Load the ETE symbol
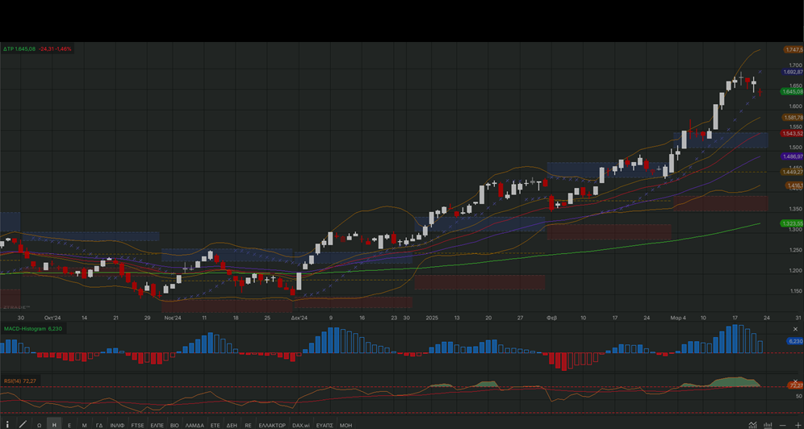The height and width of the screenshot is (429, 804). pos(216,425)
